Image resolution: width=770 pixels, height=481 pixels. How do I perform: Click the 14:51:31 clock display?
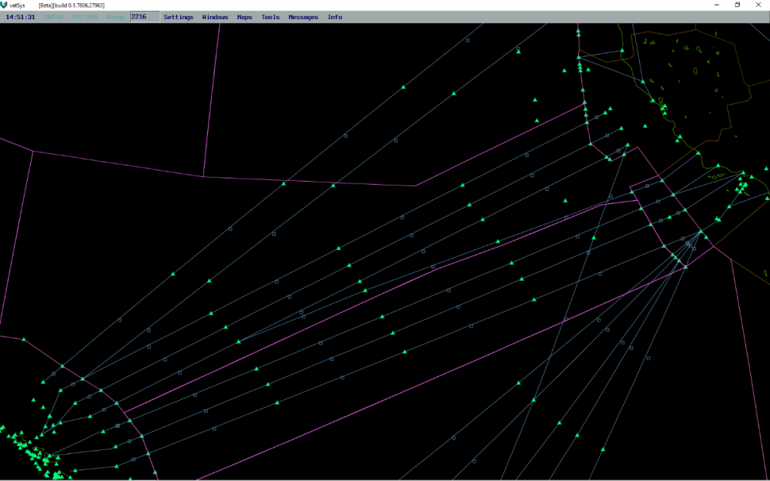click(x=20, y=17)
